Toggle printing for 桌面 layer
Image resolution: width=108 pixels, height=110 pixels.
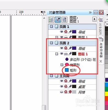tap(66, 86)
